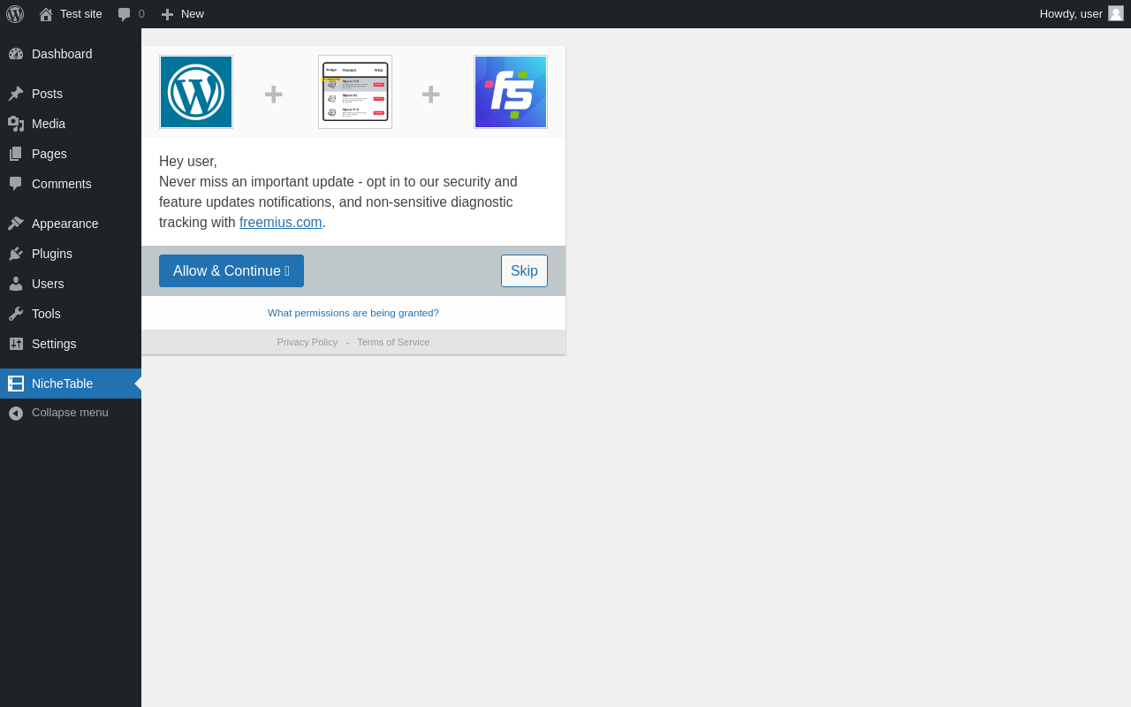1131x707 pixels.
Task: Click the Posts pushpin icon
Action: [16, 94]
